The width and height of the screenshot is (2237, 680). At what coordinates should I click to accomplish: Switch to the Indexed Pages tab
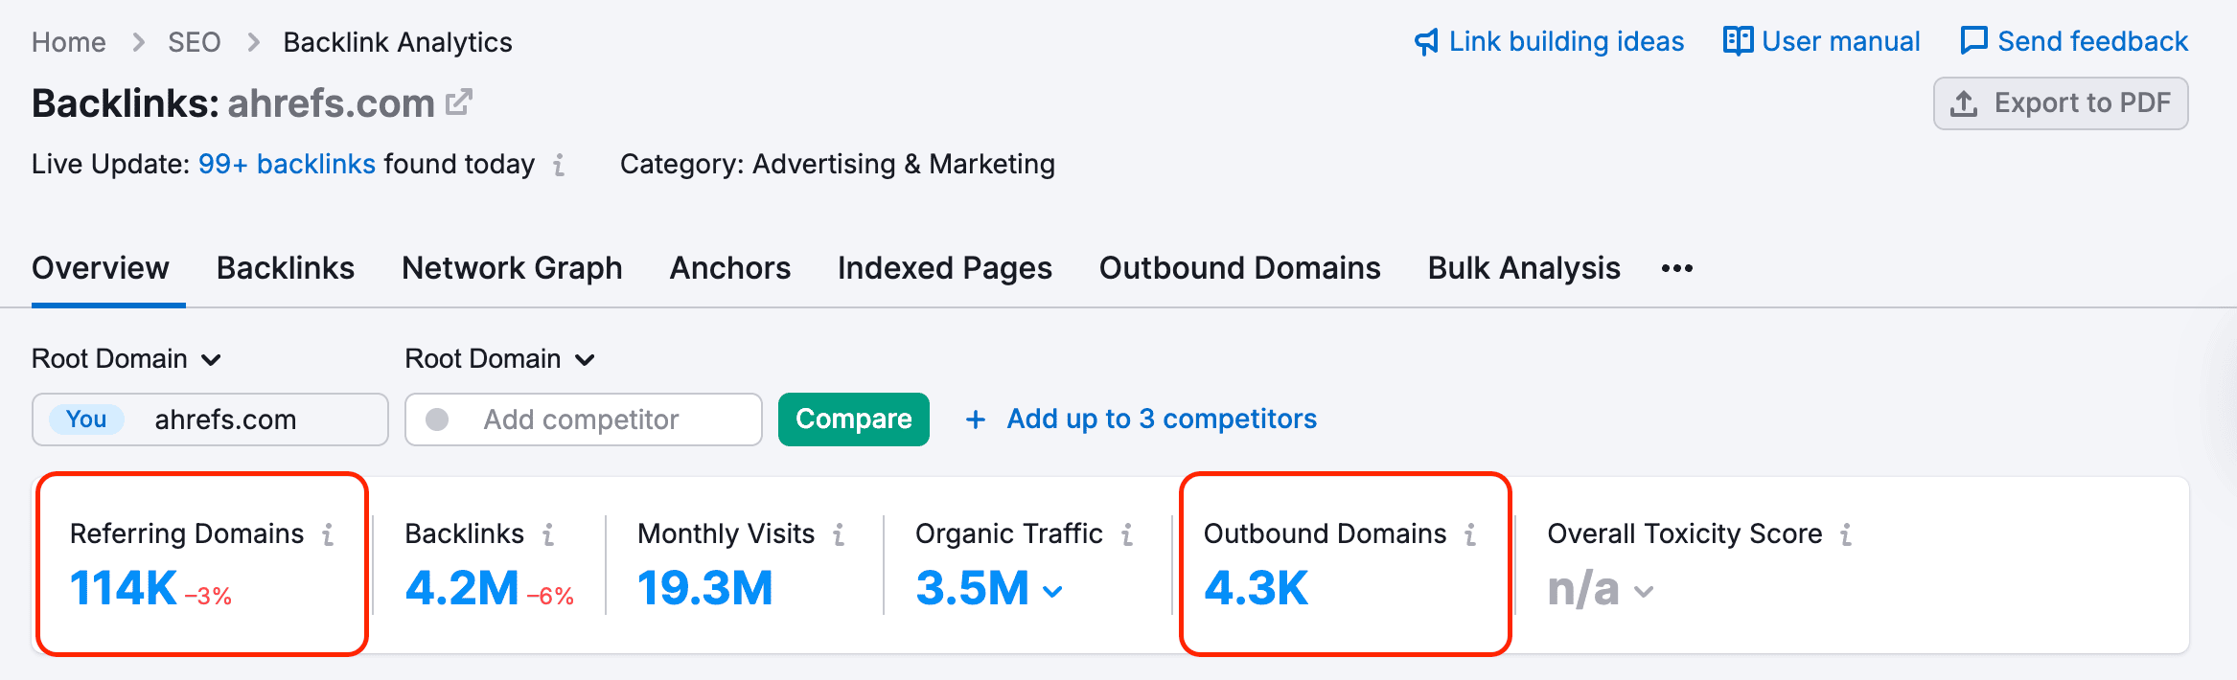point(945,268)
